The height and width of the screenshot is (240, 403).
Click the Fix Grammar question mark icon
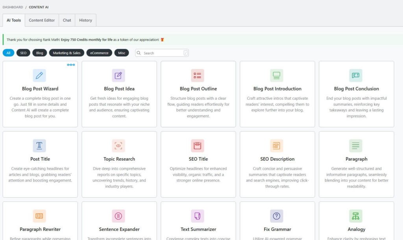(277, 216)
